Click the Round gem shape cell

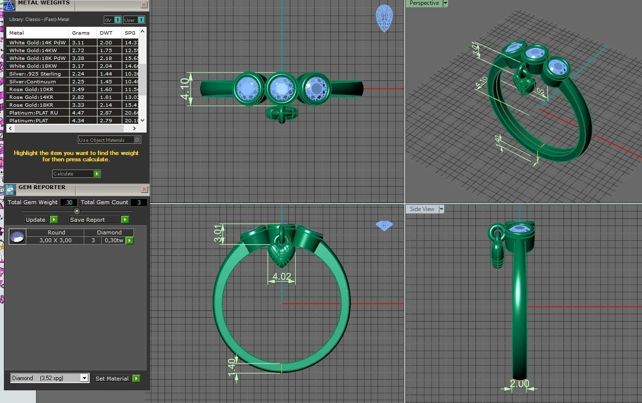pos(56,232)
